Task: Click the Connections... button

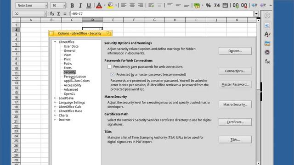Action: click(x=235, y=71)
